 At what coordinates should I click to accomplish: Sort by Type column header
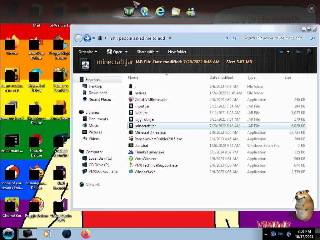click(251, 77)
